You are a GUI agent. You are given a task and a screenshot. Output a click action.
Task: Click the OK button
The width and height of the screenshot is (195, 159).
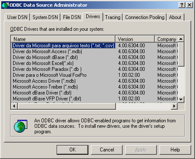coord(72,150)
